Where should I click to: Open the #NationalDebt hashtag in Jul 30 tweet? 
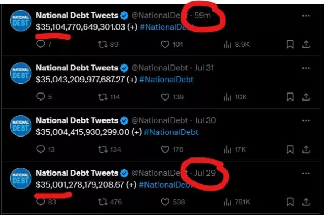tap(171, 132)
